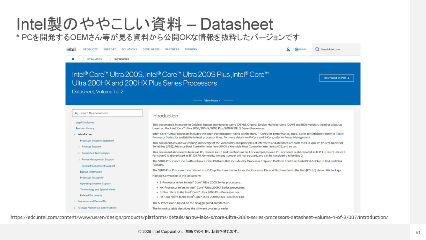Open the Package Support sidebar entry
This screenshot has height=240, width=426.
[92, 147]
